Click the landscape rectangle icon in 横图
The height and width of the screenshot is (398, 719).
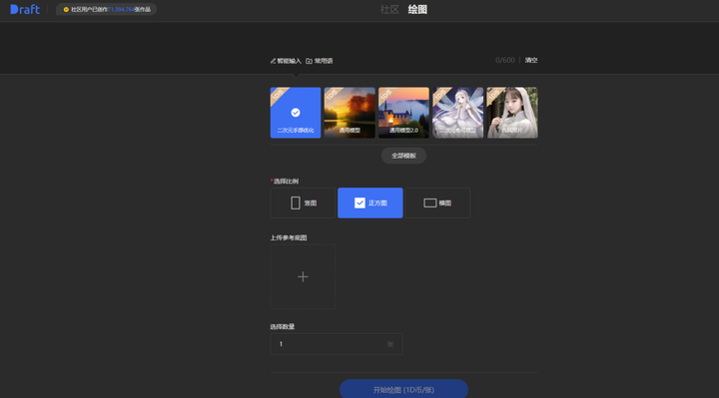[429, 202]
